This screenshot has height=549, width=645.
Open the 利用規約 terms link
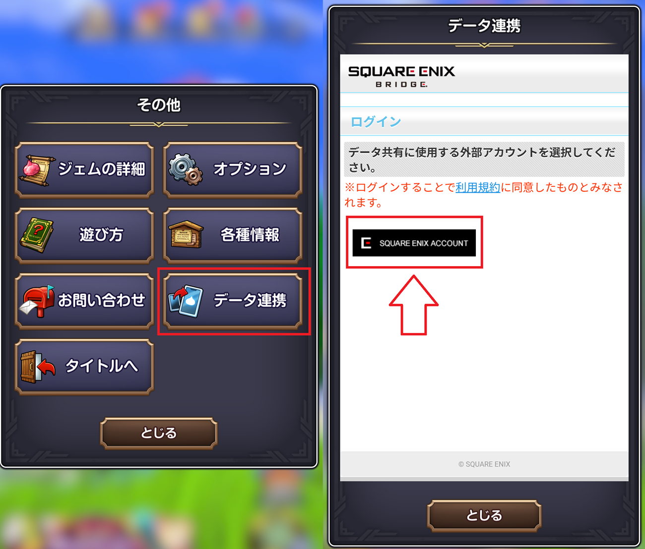point(478,187)
